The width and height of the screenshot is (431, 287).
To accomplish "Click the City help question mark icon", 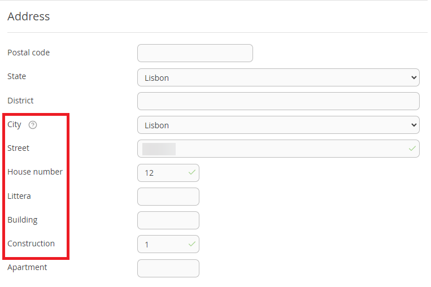I will (33, 125).
